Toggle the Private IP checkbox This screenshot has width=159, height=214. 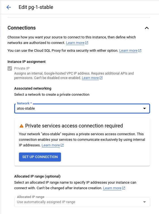coord(10,68)
